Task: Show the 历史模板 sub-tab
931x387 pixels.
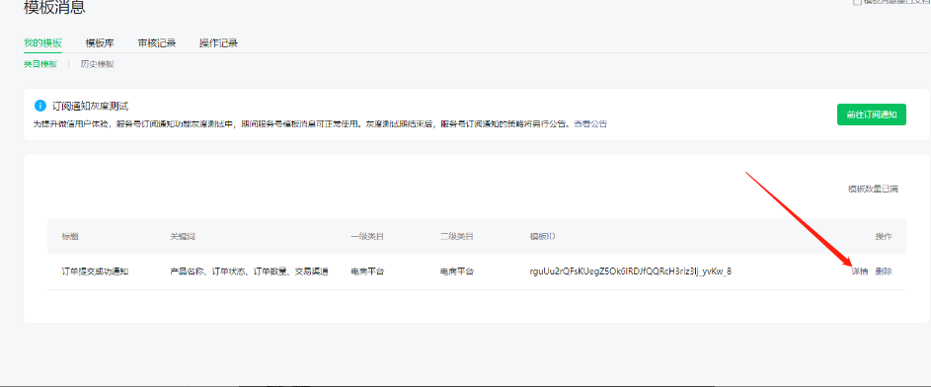Action: 98,64
